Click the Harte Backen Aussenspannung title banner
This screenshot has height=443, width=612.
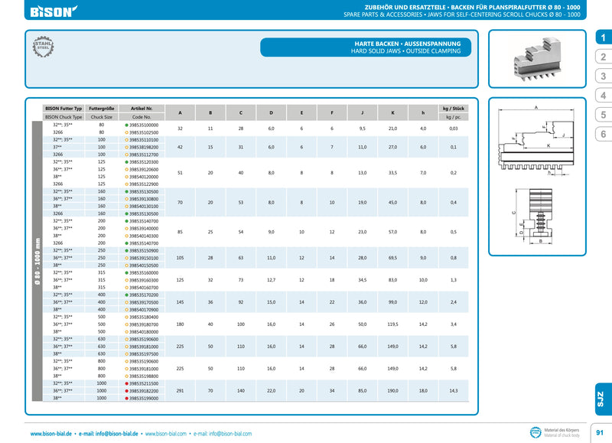click(x=369, y=47)
